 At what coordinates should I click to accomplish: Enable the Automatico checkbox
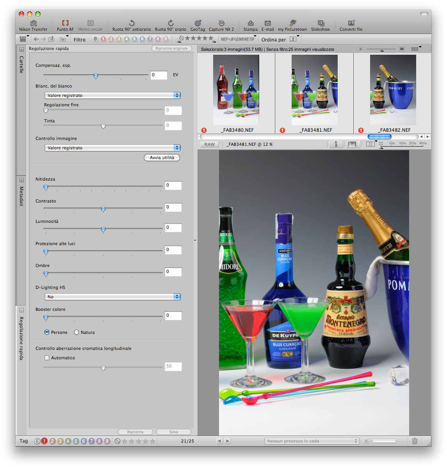(47, 358)
